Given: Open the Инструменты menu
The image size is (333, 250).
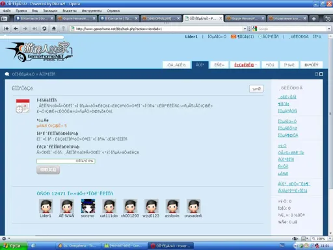Looking at the screenshot, I should click(x=92, y=10).
